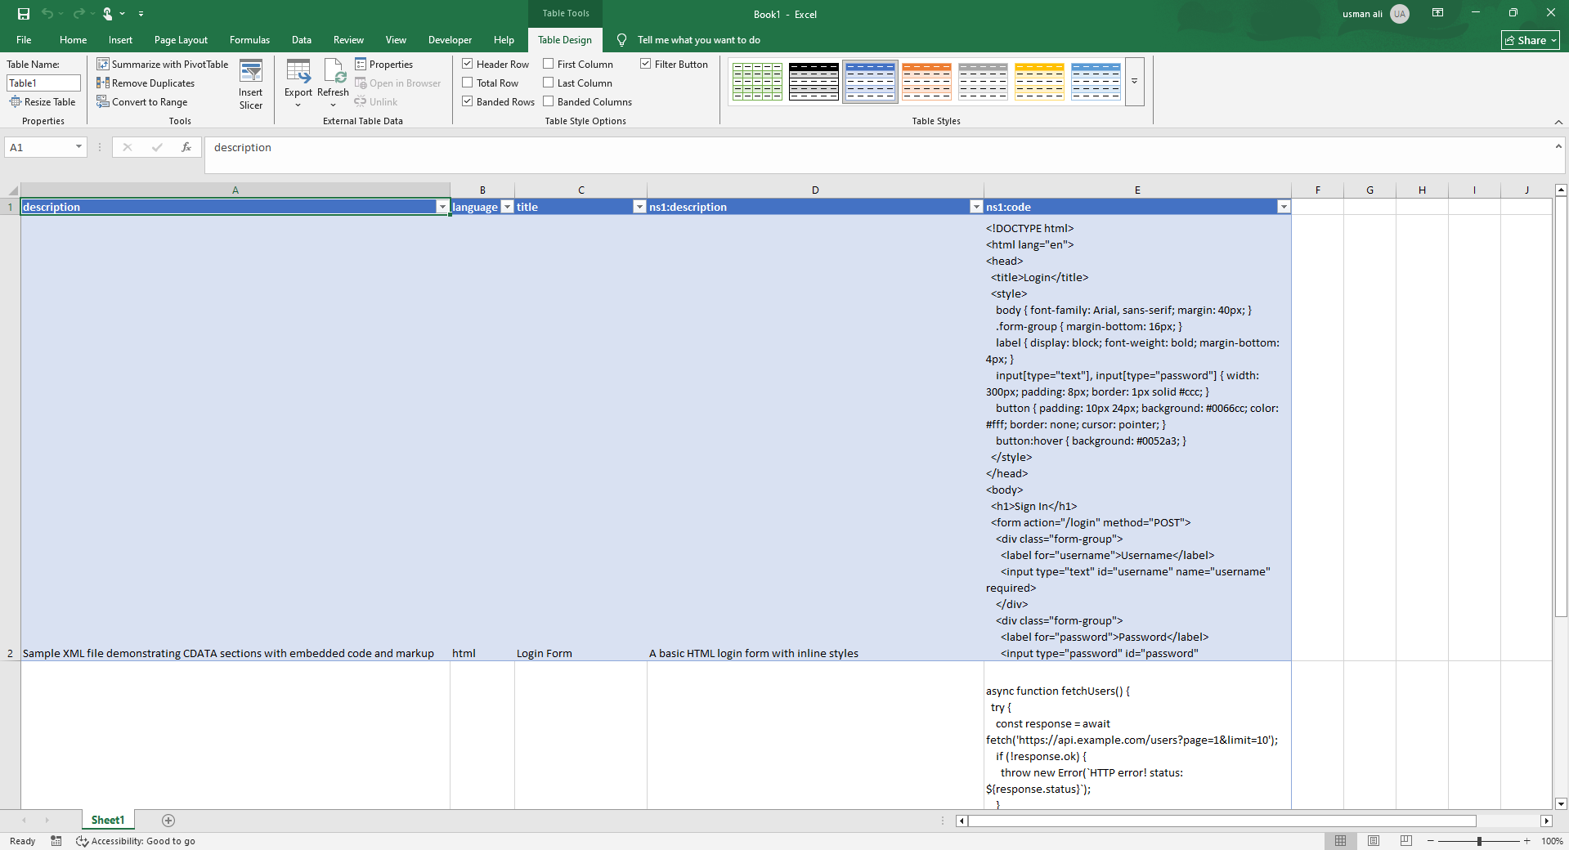Click the Table Name input field

[43, 83]
